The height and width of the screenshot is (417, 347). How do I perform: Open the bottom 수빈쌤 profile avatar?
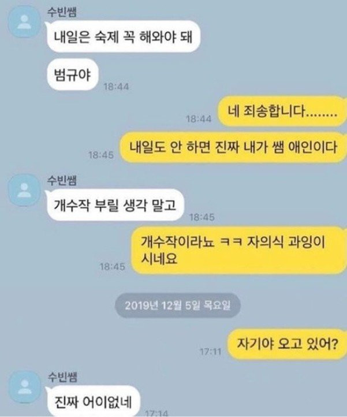[24, 387]
